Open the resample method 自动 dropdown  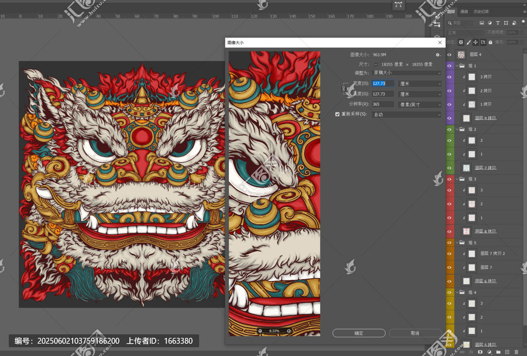(x=406, y=115)
